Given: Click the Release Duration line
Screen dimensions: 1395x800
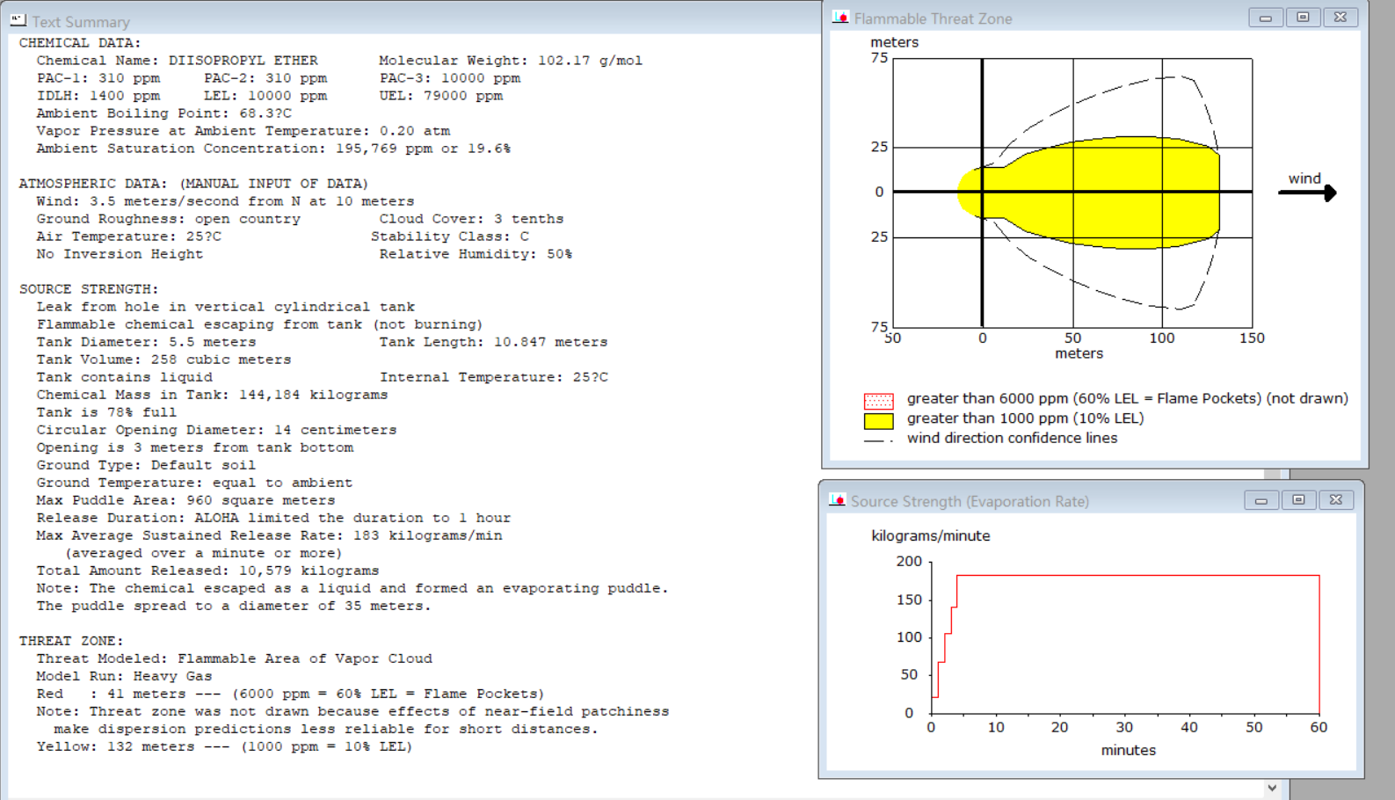Looking at the screenshot, I should (x=273, y=518).
